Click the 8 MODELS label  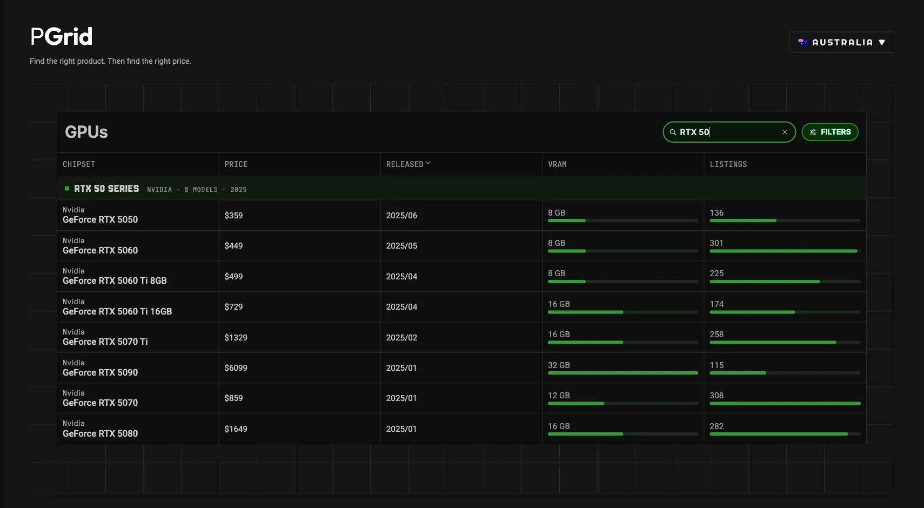pos(201,190)
